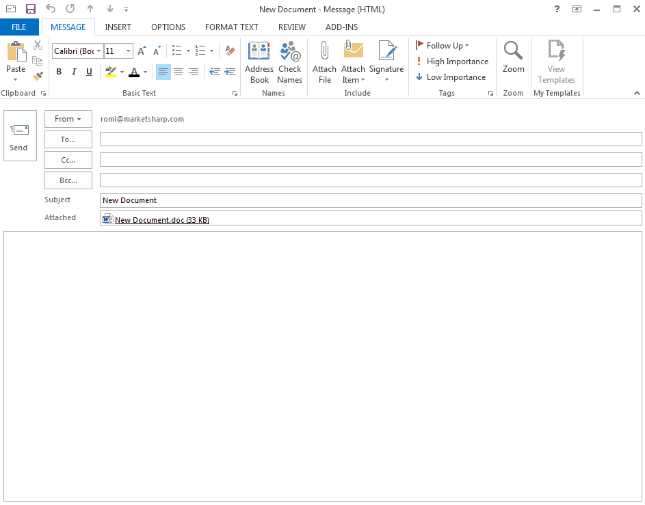Cut selection with the scissors icon
The image size is (645, 505).
point(38,45)
